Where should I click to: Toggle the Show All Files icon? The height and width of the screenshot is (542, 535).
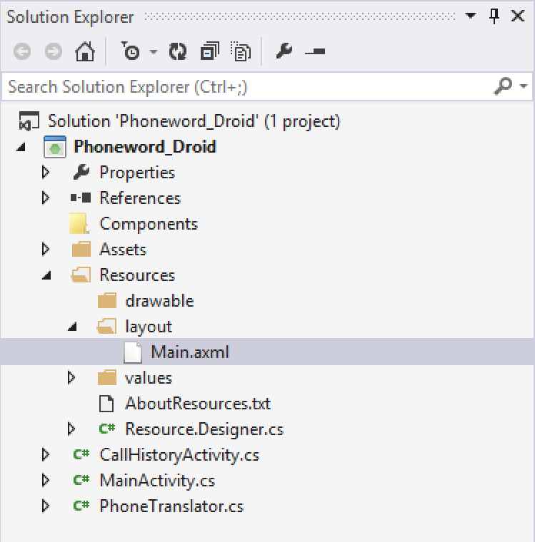(x=242, y=52)
